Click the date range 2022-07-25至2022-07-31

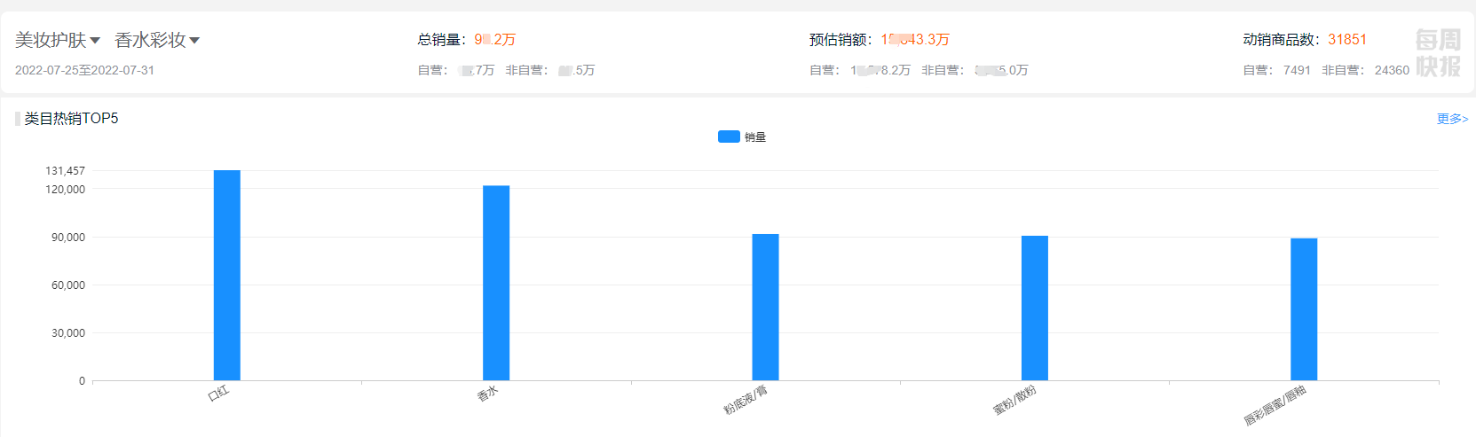tap(84, 70)
